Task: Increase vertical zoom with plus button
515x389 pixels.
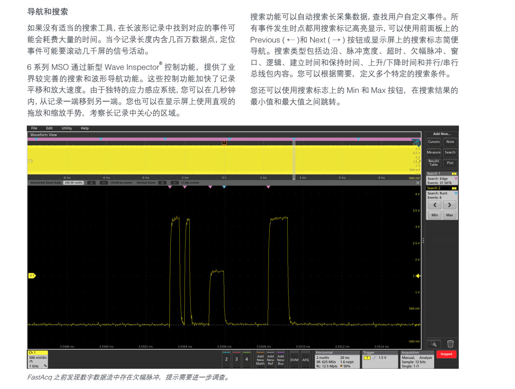Action: tap(162, 183)
